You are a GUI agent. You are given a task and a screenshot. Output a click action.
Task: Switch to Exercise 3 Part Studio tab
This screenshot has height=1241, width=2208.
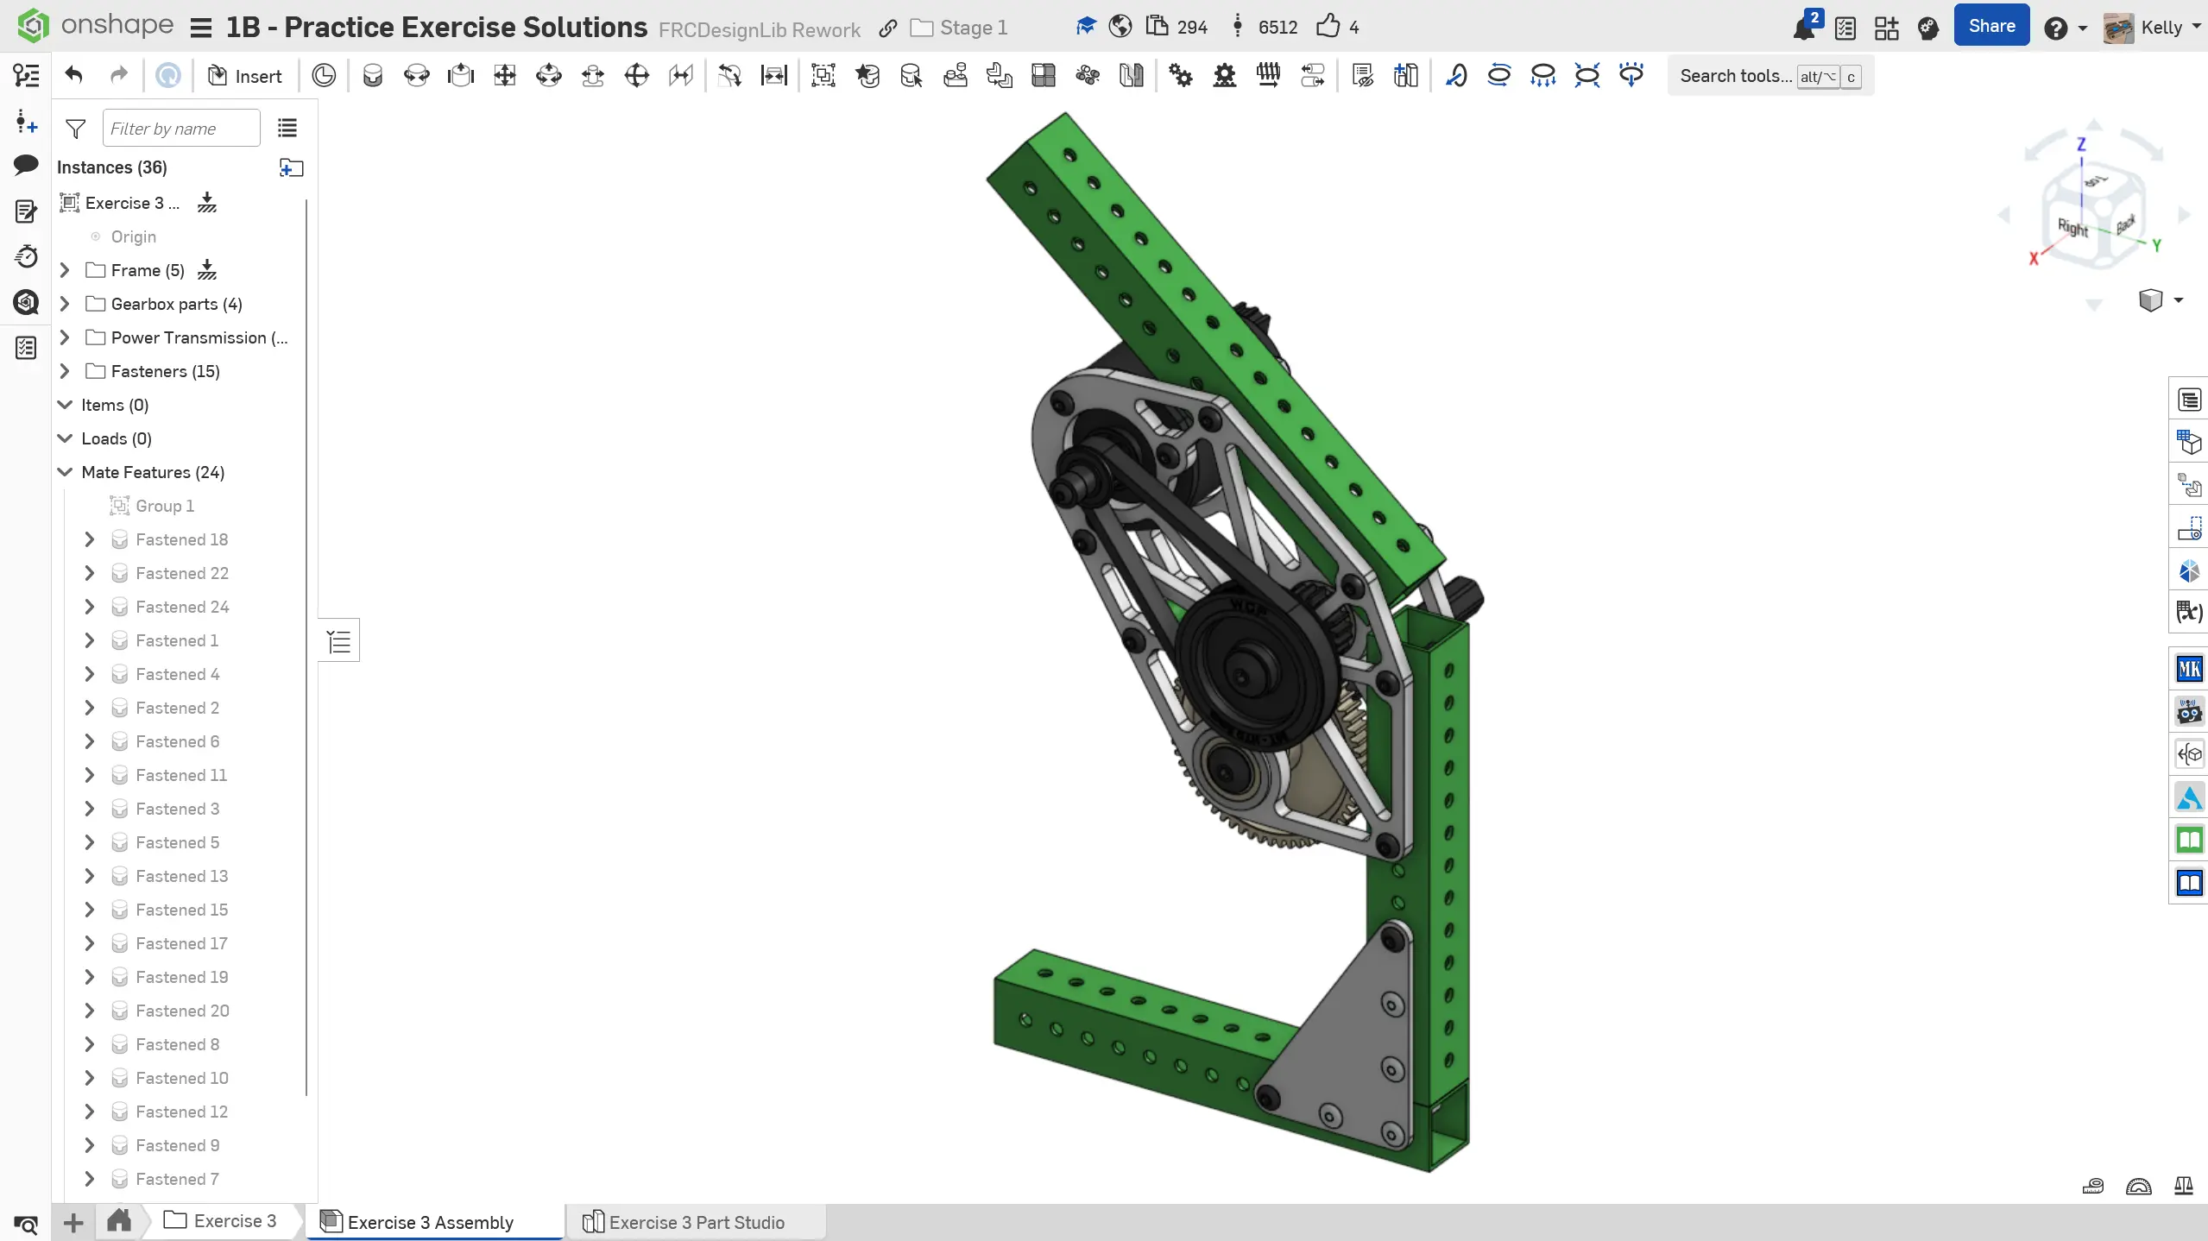[696, 1222]
